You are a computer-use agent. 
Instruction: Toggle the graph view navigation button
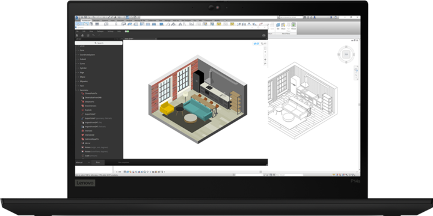(263, 44)
